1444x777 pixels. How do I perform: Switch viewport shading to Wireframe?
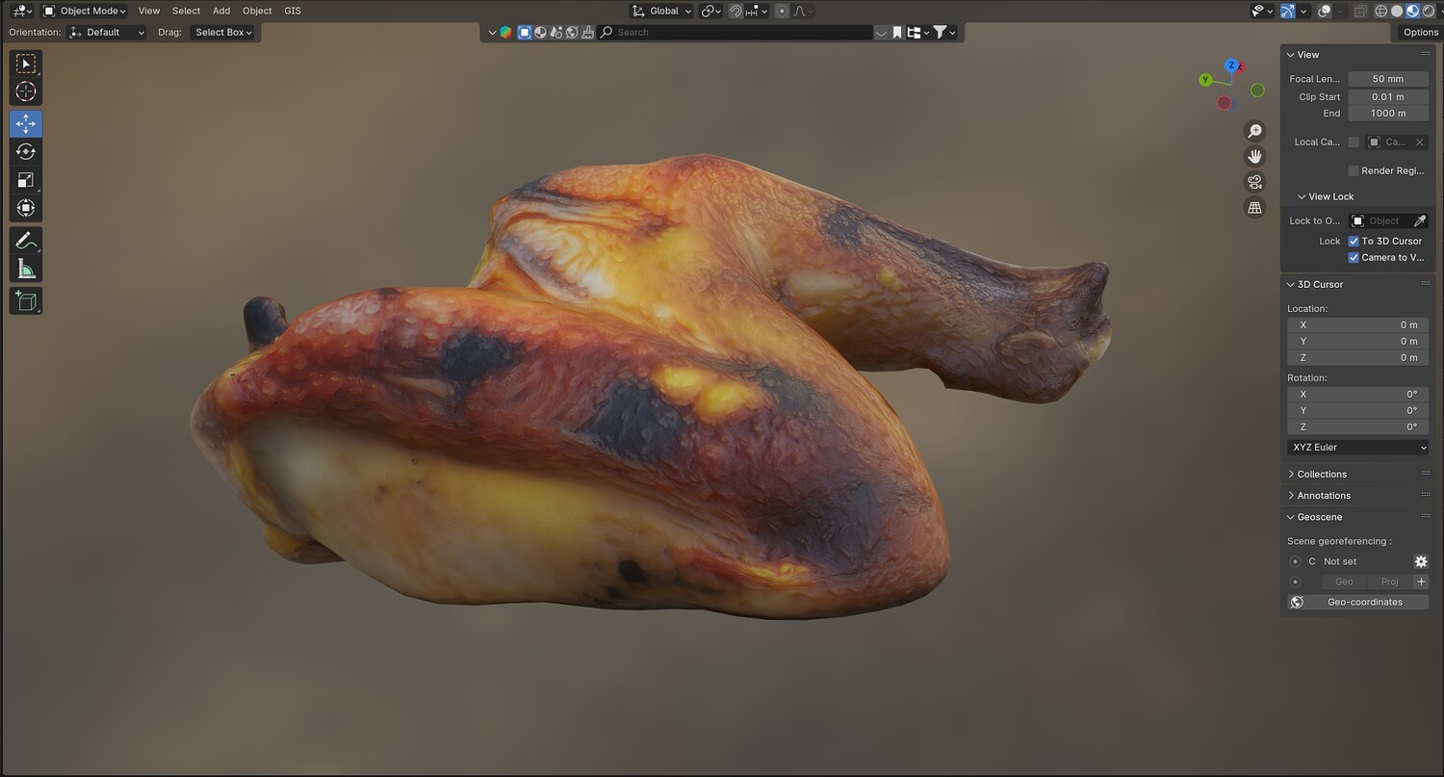point(1380,11)
